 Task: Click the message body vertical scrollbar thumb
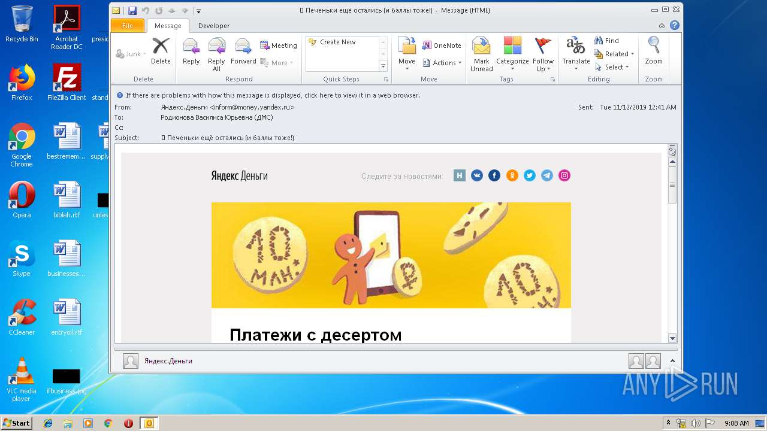pos(672,186)
